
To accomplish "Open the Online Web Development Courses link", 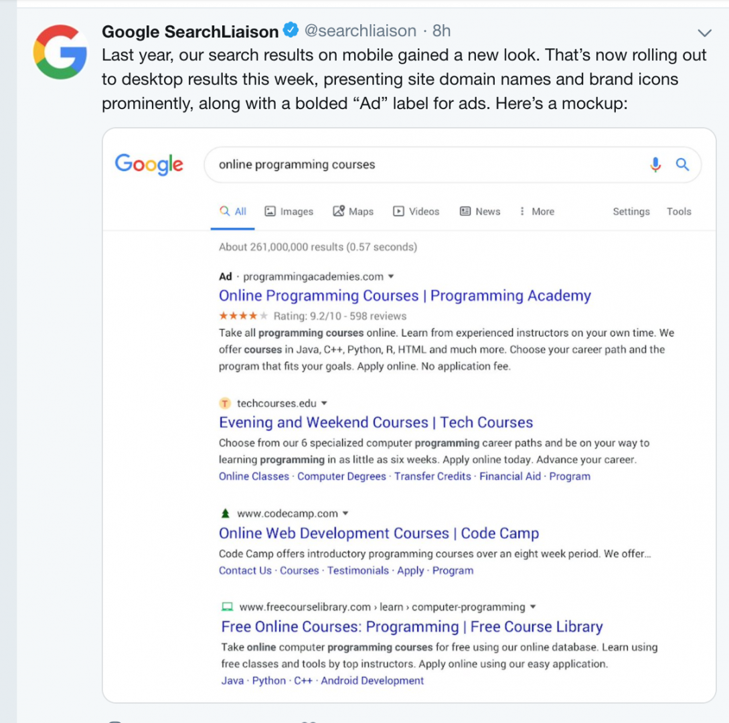I will click(379, 534).
